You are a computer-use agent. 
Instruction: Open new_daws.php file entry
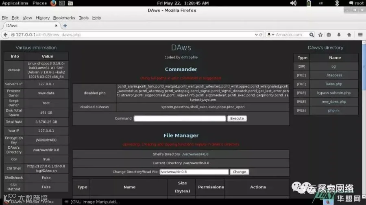[x=334, y=102]
